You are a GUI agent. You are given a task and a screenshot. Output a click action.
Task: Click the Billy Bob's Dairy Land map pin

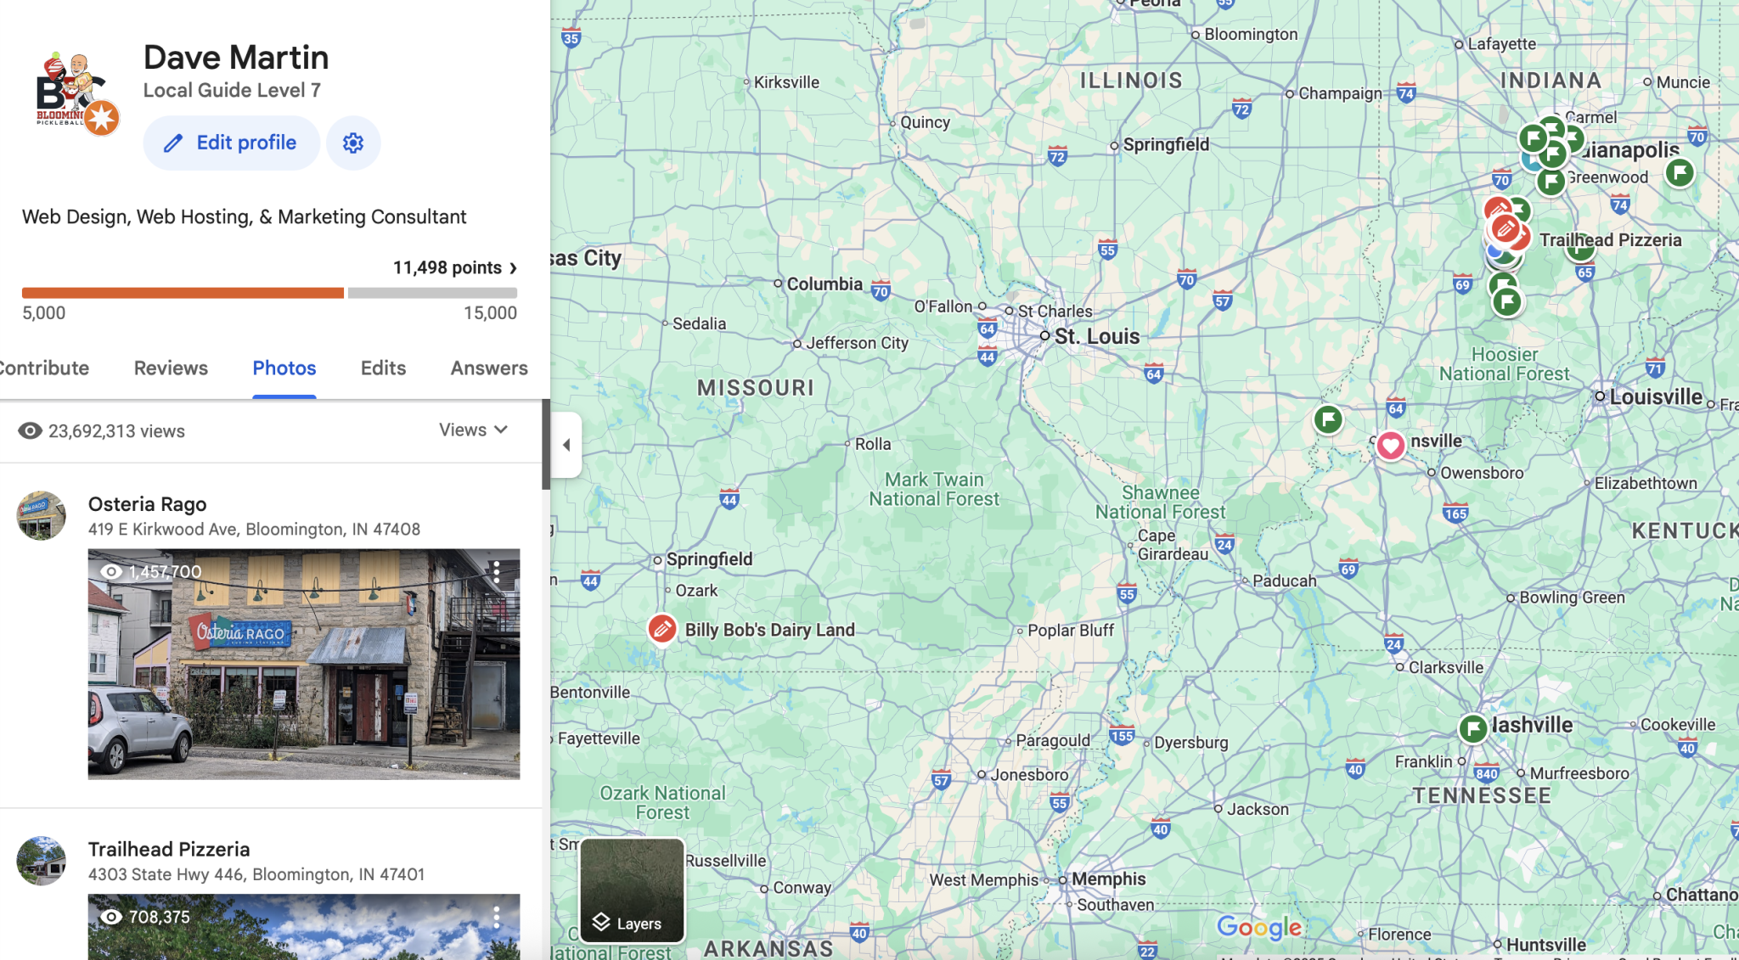tap(662, 629)
